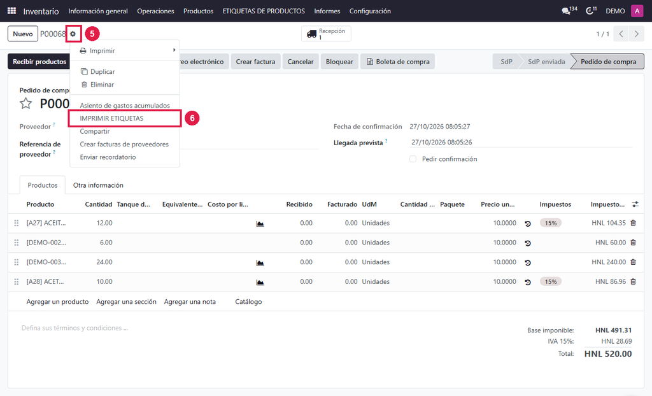
Task: Mark the order with the star favorite icon
Action: click(x=25, y=103)
